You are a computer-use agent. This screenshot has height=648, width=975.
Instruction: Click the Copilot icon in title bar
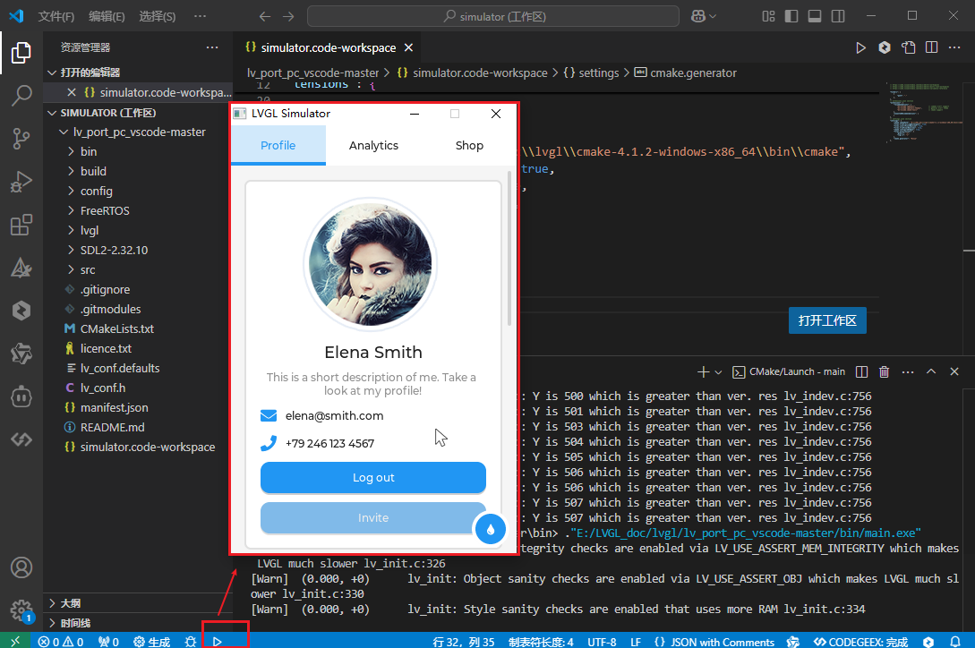698,16
